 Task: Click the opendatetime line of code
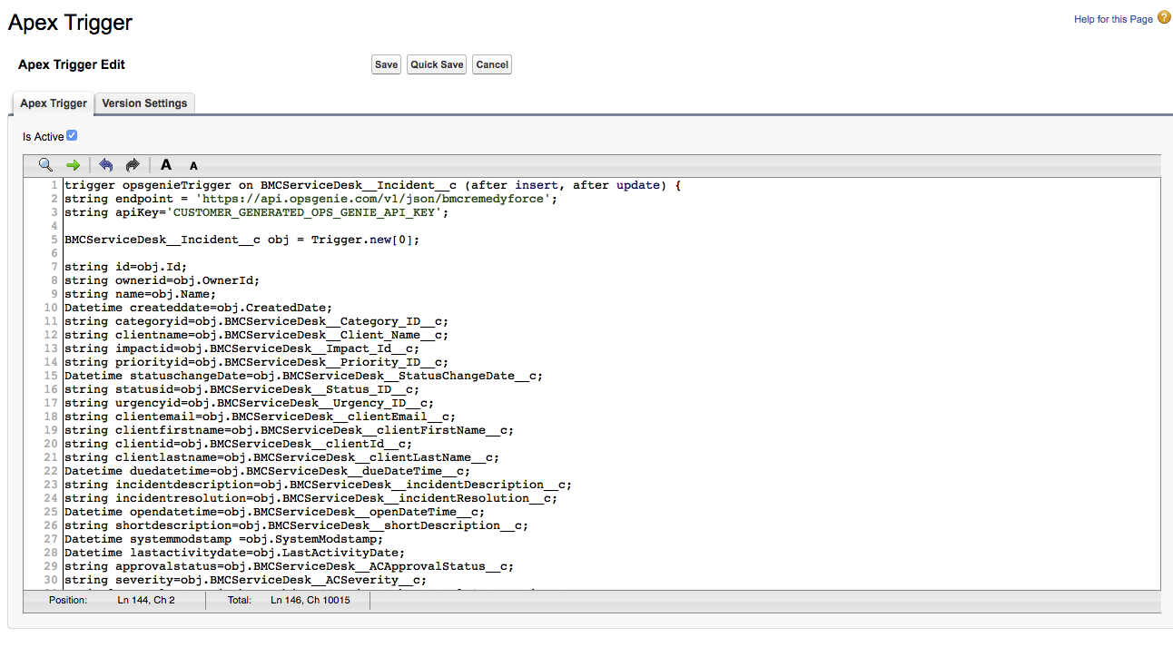[x=275, y=512]
